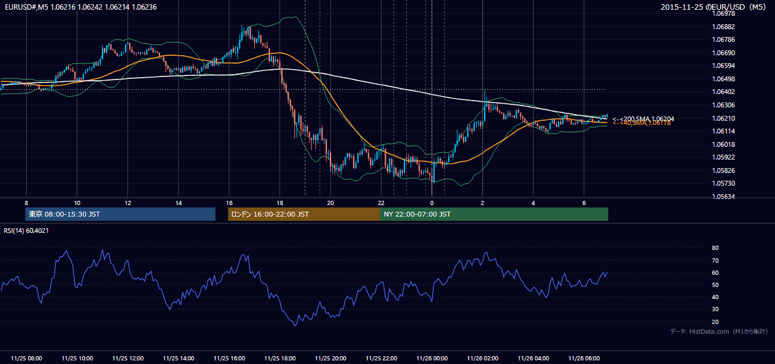Click hour marker 22 under the price chart
775x364 pixels.
click(x=381, y=203)
